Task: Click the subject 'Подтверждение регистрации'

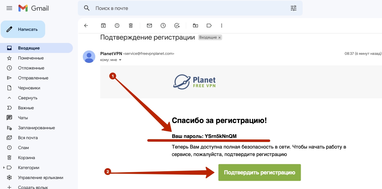Action: (x=148, y=37)
